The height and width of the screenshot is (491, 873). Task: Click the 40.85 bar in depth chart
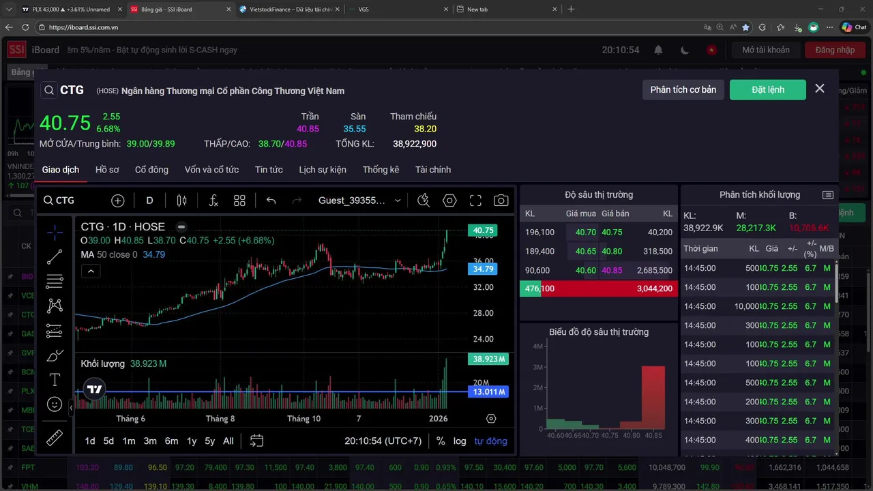point(653,398)
